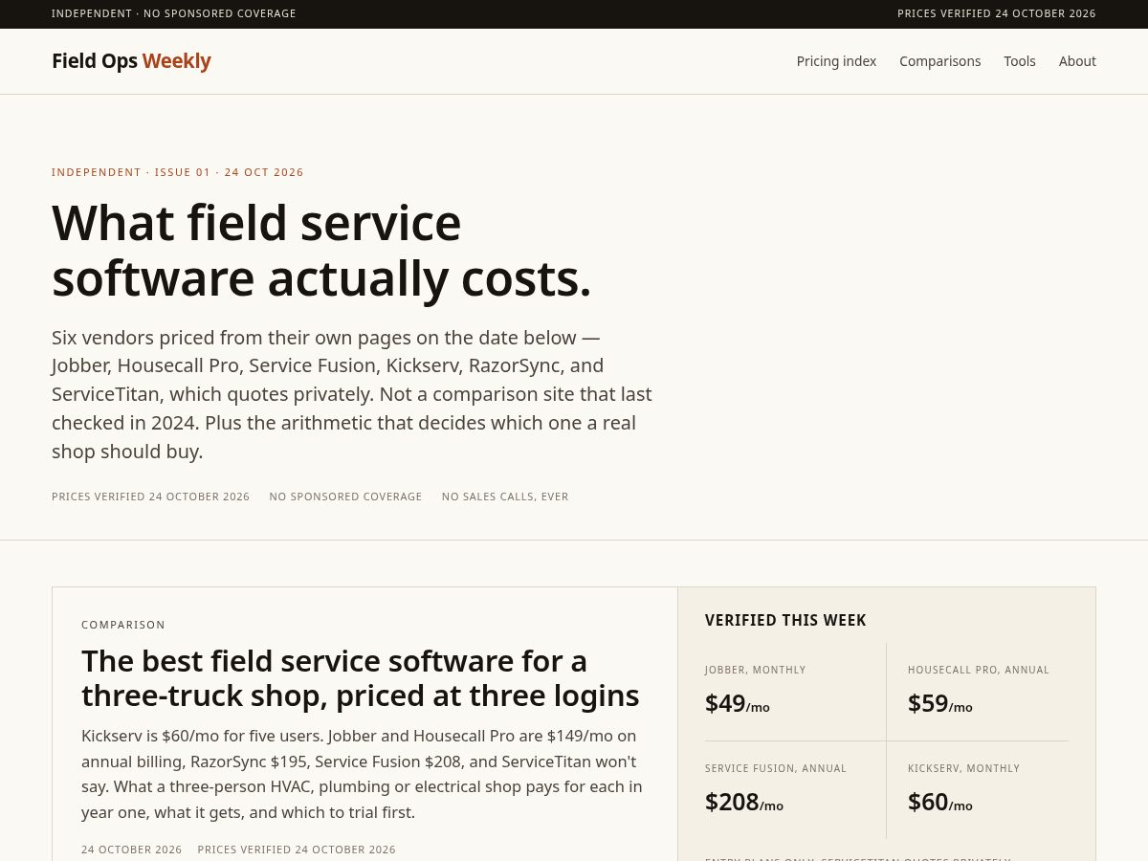Click the 'Service Fusion, annual' label
The image size is (1148, 861).
776,768
